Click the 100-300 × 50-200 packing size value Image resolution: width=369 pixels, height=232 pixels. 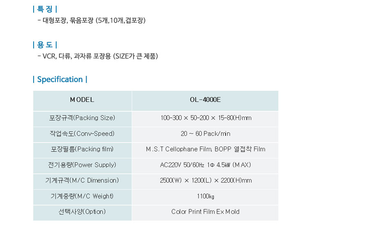pos(206,118)
